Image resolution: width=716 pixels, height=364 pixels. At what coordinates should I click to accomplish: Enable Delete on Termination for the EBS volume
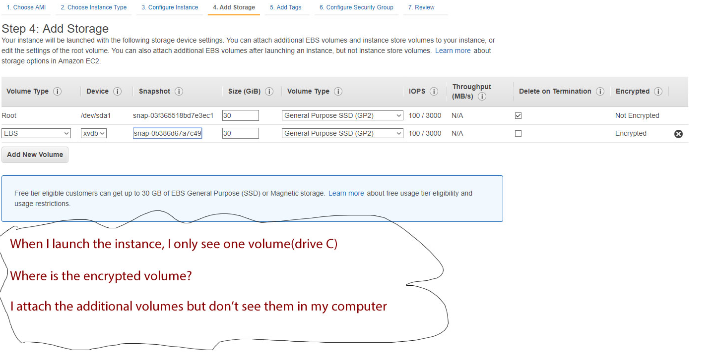coord(518,133)
